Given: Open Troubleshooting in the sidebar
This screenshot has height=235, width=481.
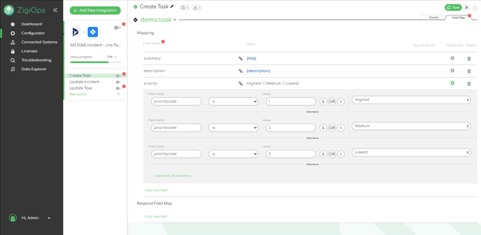Looking at the screenshot, I should coord(36,60).
